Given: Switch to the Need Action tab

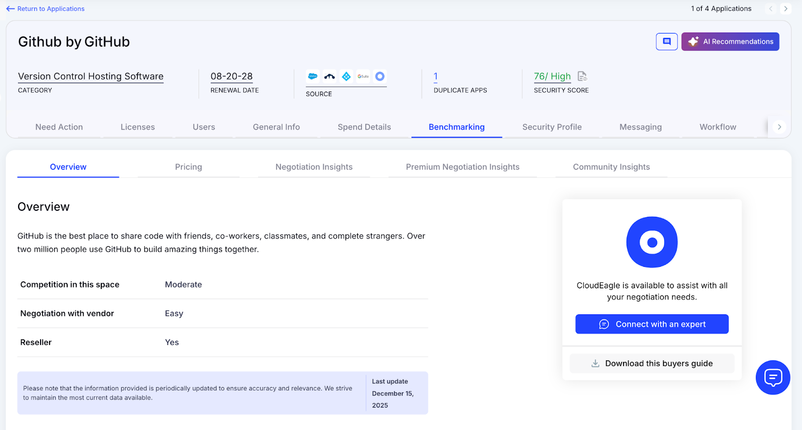Looking at the screenshot, I should [x=59, y=127].
